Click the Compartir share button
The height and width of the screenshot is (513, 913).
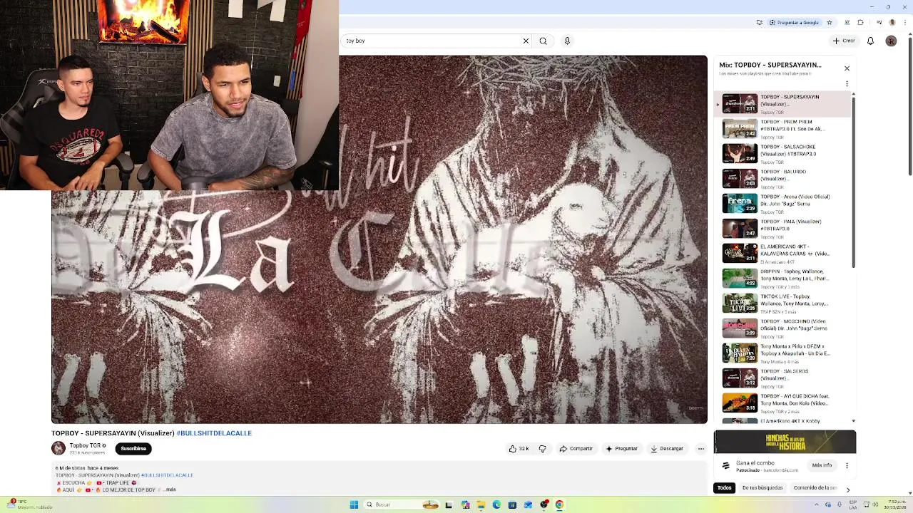pyautogui.click(x=576, y=449)
